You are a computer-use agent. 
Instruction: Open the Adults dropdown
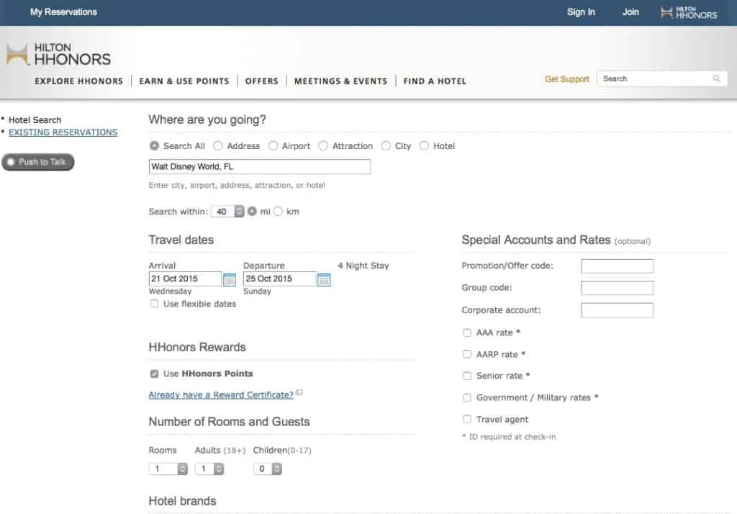click(x=209, y=469)
